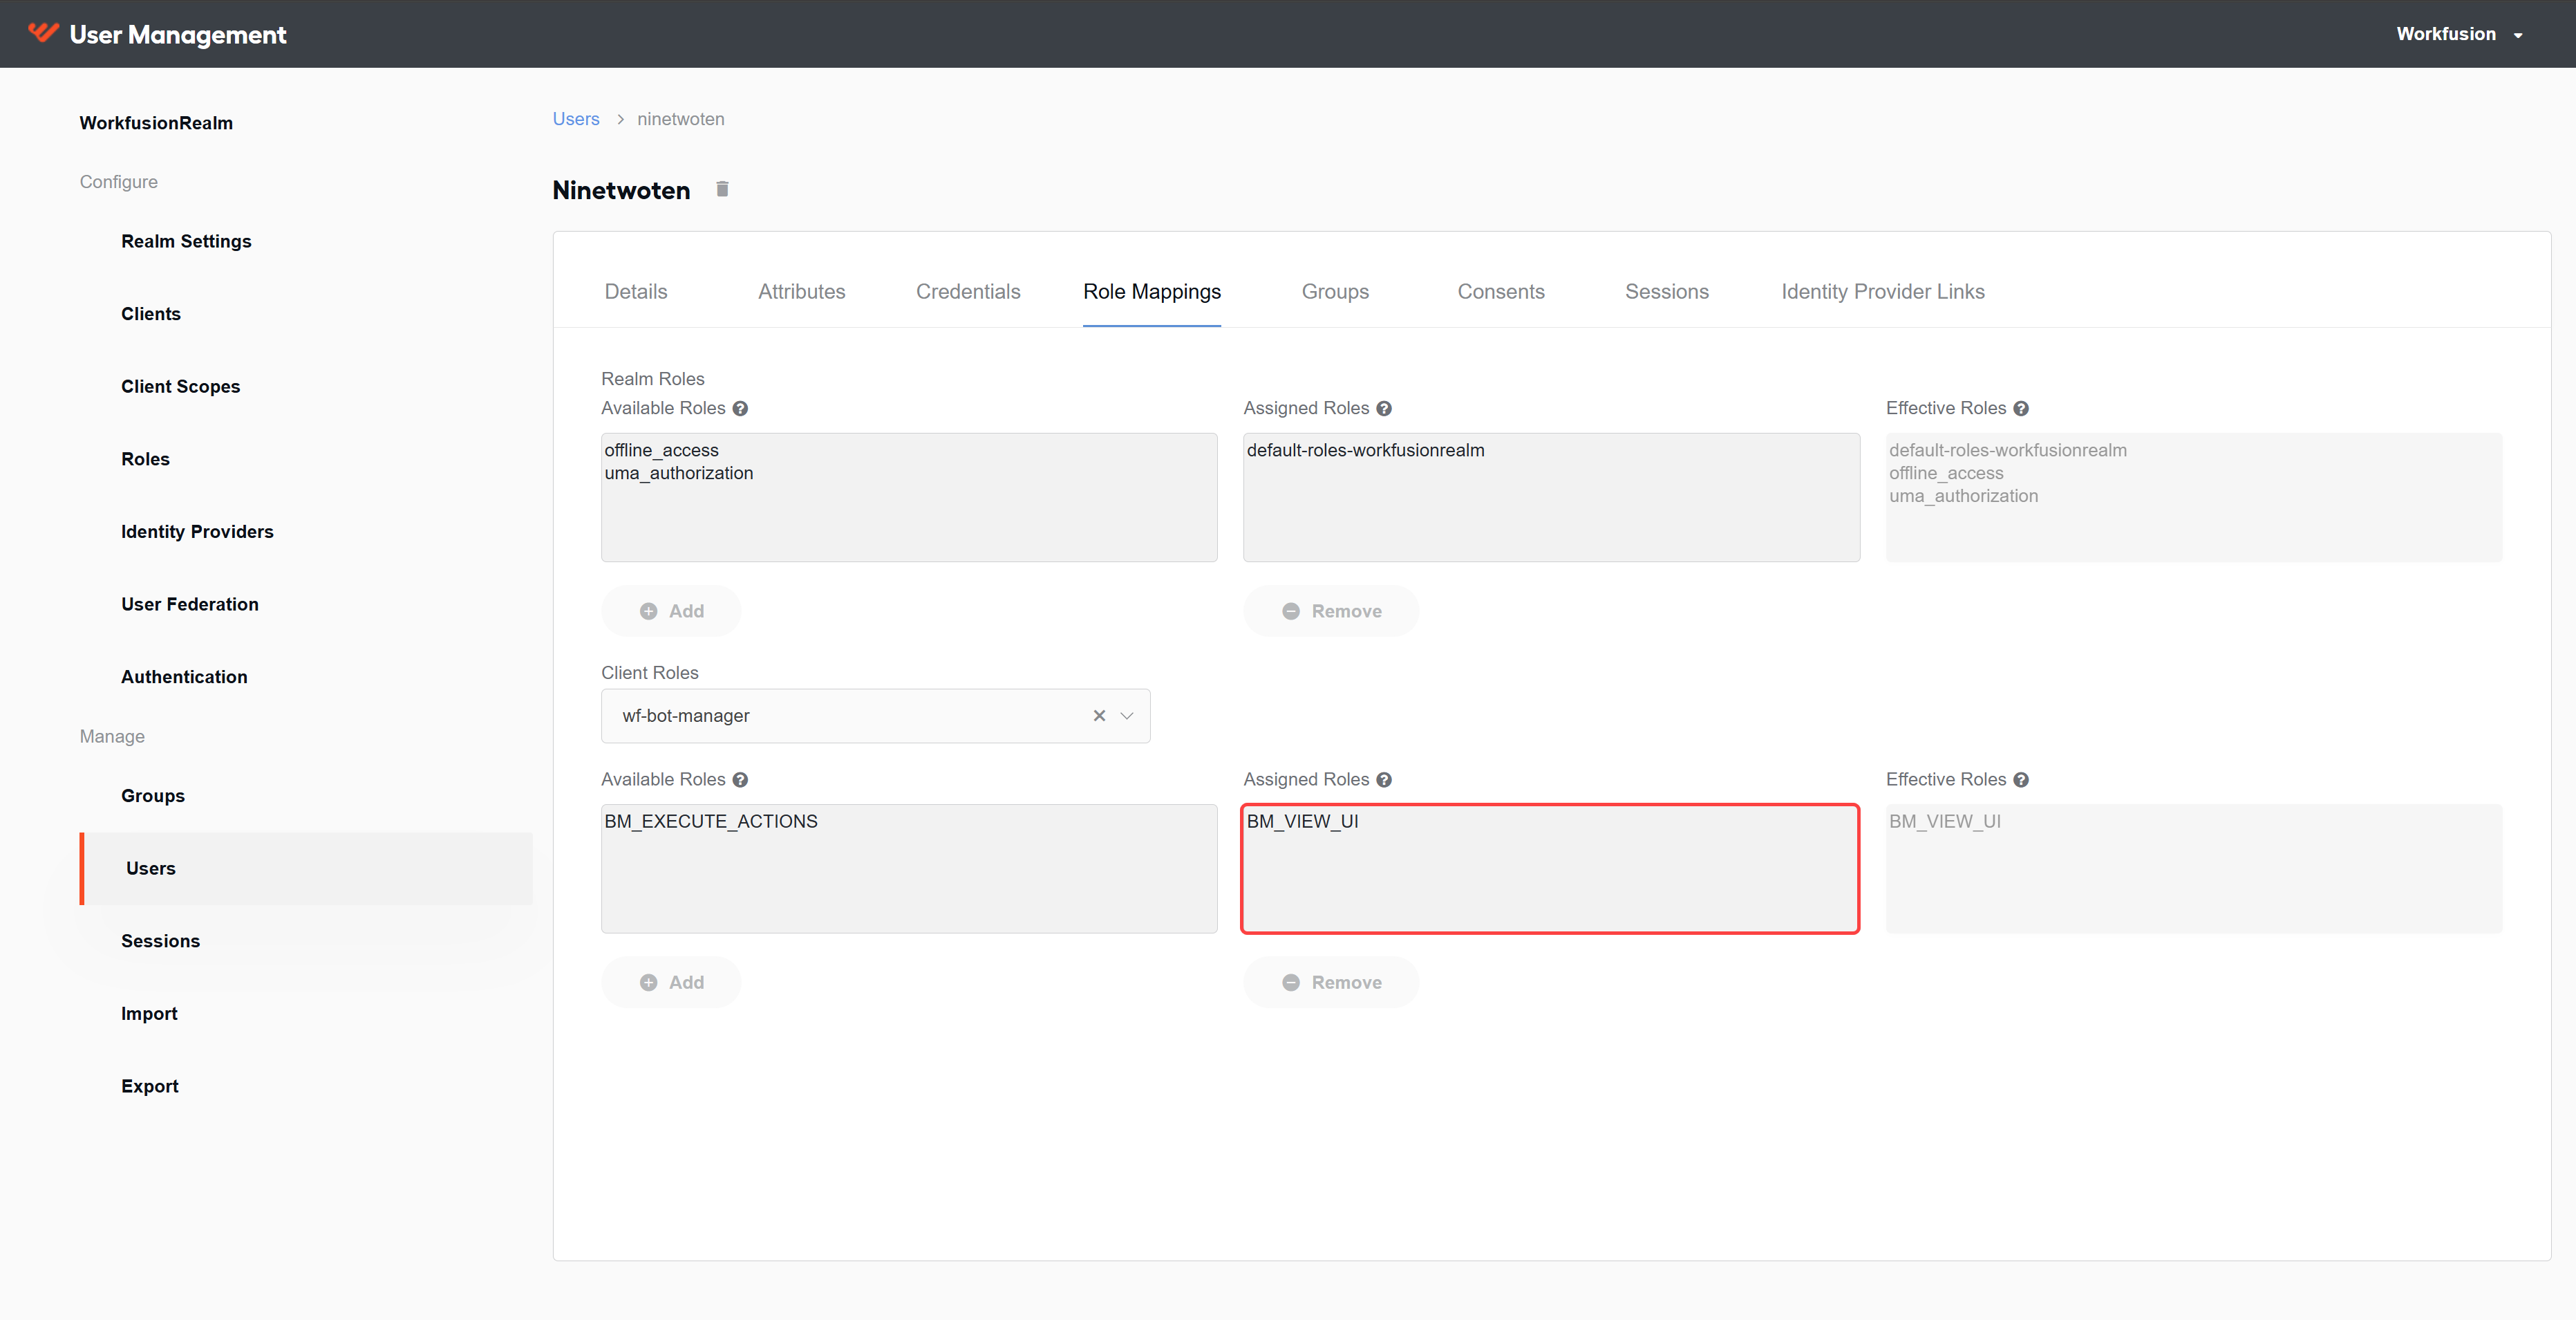Open the Workfusion account dropdown
Screen dimensions: 2576x1320
[x=2459, y=34]
